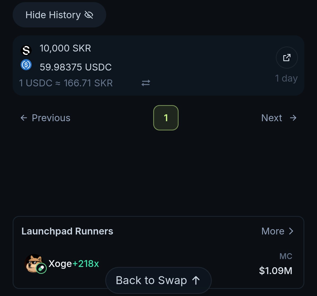Click the Xoge doge avatar image

[x=33, y=262]
